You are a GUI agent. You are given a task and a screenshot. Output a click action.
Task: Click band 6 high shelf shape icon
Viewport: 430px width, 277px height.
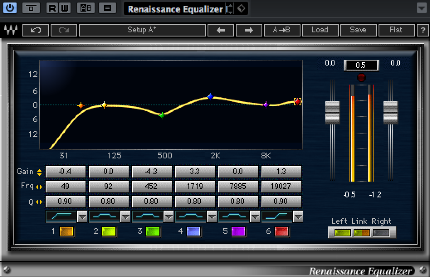277,216
